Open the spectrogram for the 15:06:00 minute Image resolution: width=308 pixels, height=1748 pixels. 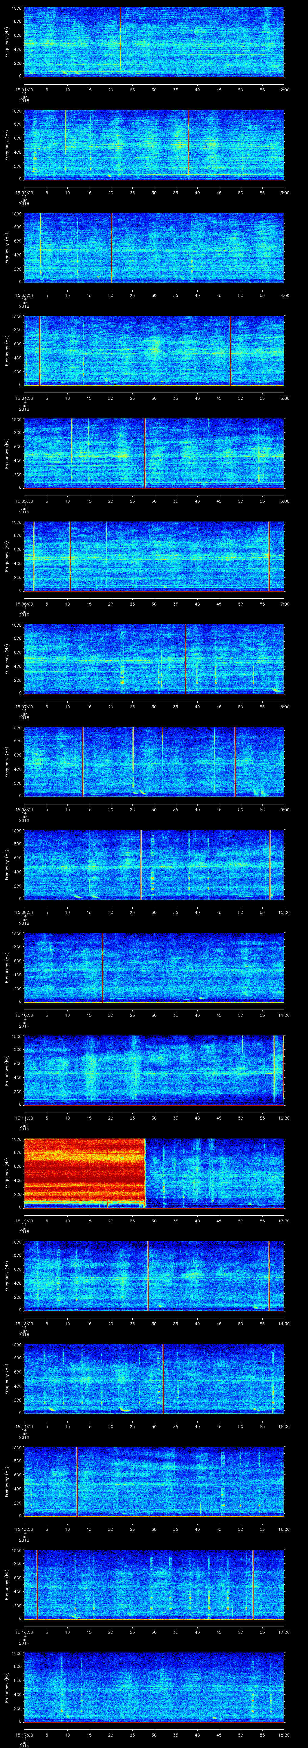[x=154, y=556]
